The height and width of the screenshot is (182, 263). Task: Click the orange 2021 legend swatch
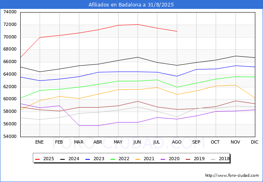tap(138, 159)
